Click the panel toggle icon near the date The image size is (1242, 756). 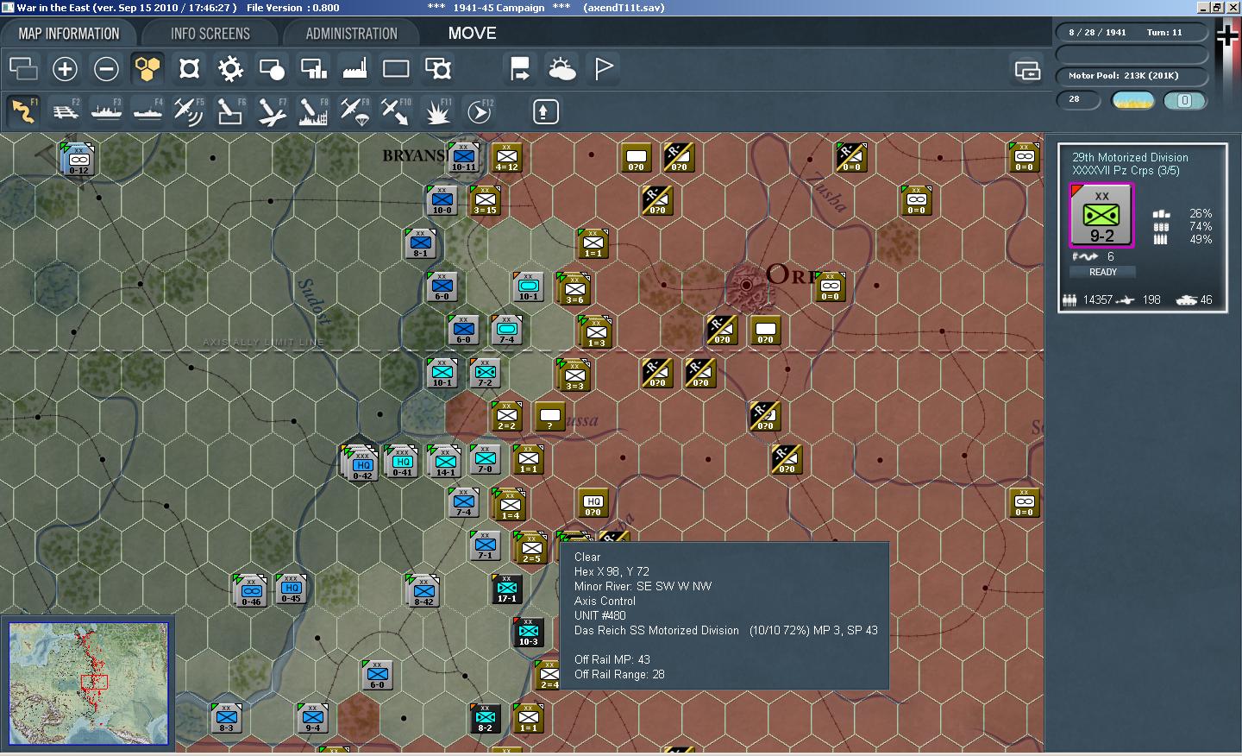tap(1027, 70)
